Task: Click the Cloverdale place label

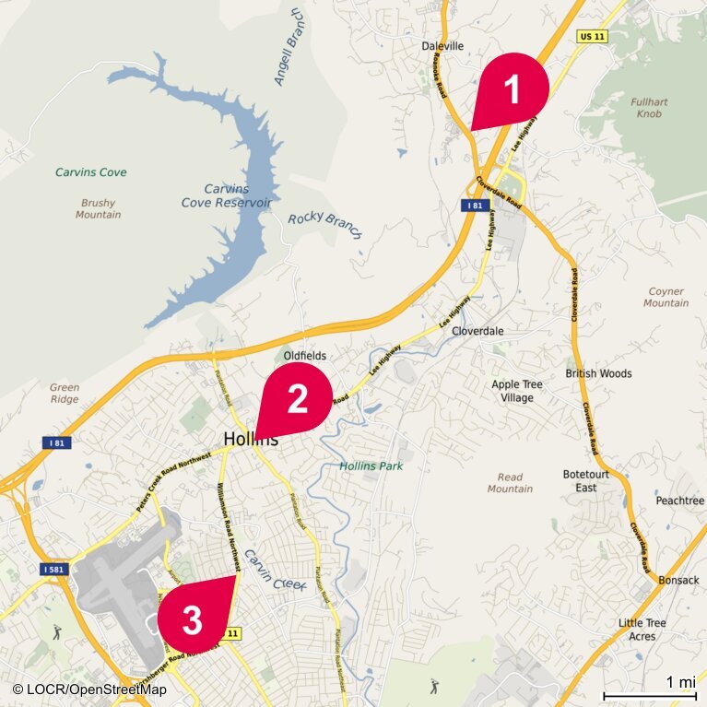Action: [x=477, y=331]
